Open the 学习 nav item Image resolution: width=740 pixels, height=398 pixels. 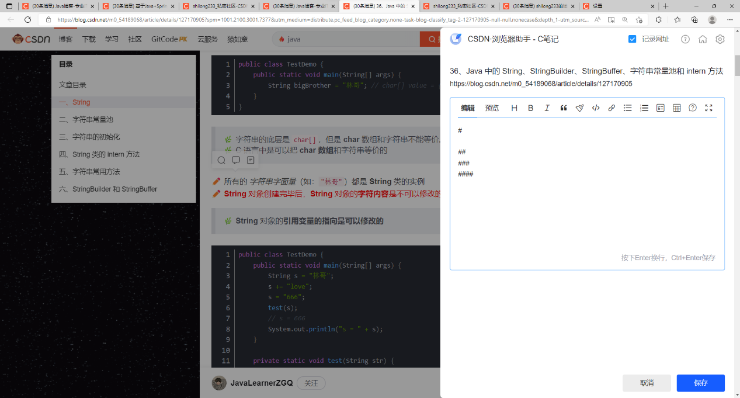click(x=112, y=39)
